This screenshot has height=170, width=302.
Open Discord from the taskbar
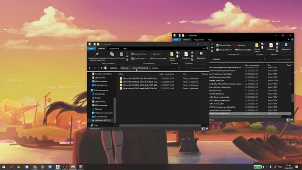[27, 167]
